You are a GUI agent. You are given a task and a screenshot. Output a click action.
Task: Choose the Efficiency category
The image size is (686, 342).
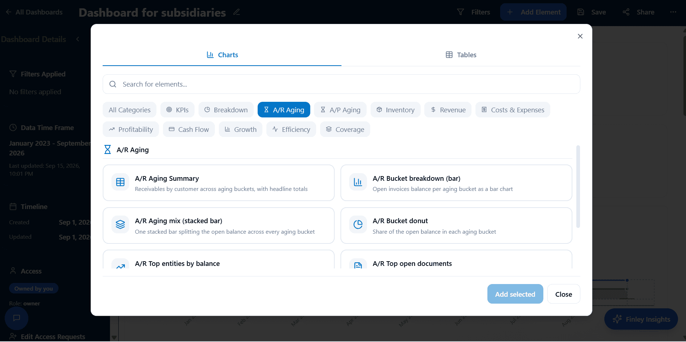[291, 129]
